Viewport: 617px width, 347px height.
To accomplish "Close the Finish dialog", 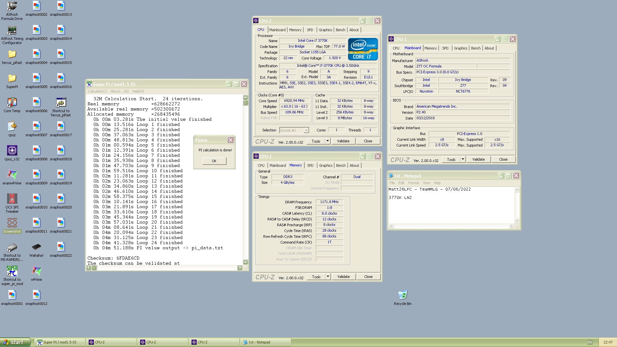I will tap(230, 140).
